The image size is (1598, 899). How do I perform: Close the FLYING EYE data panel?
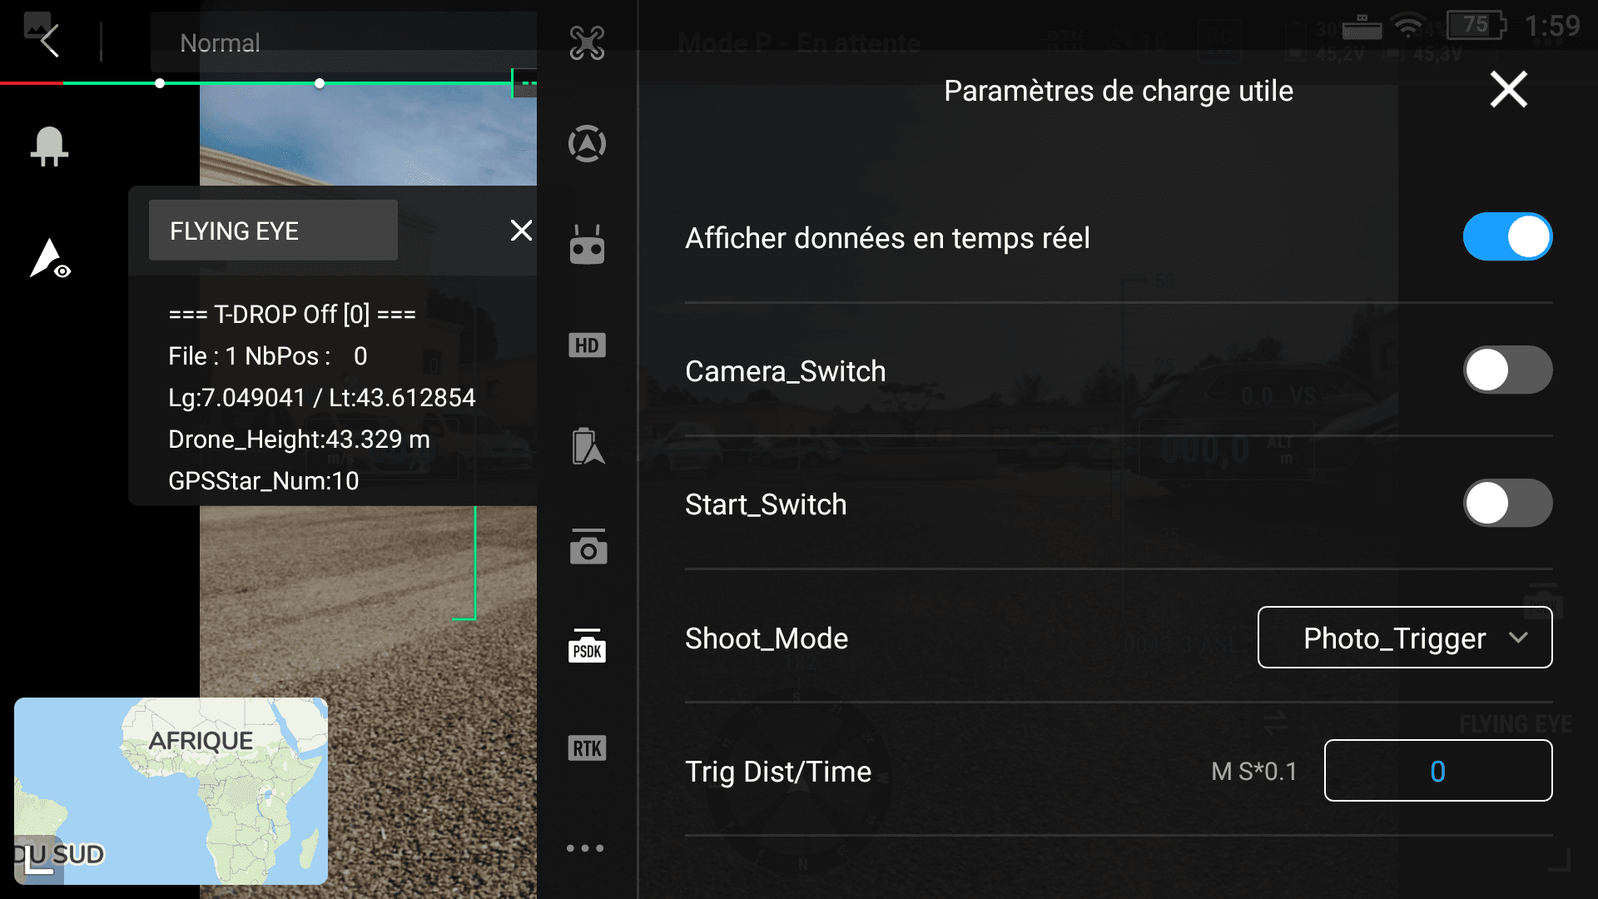[521, 231]
